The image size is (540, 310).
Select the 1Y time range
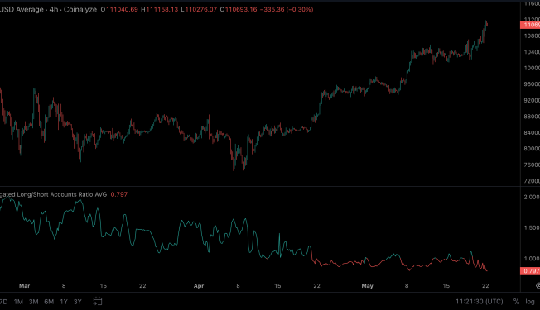(64, 302)
